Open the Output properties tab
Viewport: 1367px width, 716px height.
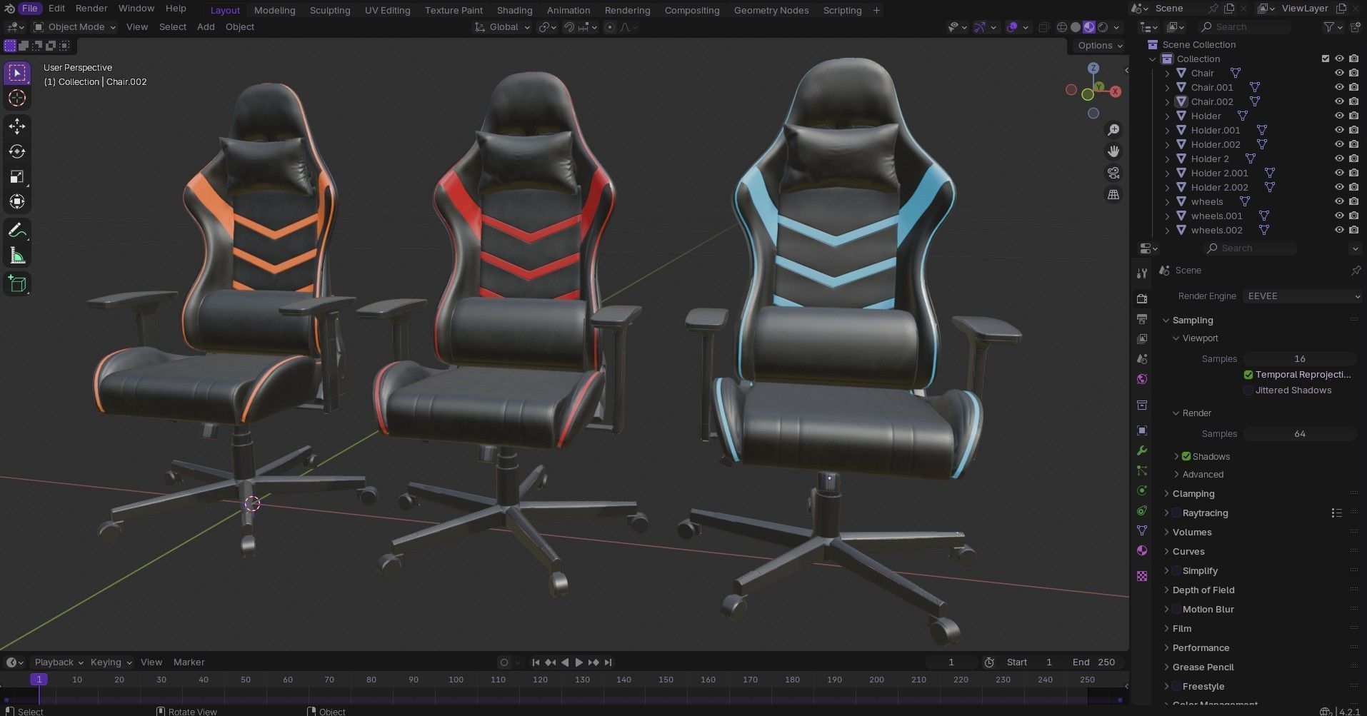[1142, 318]
